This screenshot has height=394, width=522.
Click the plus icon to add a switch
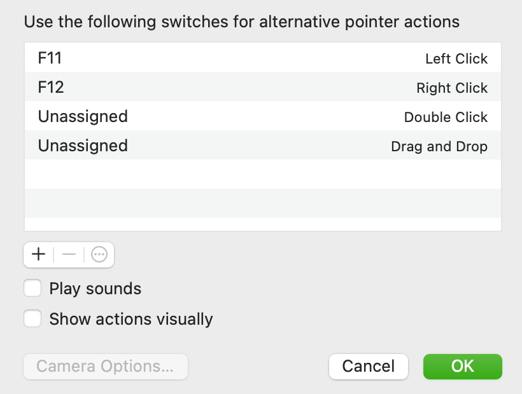(x=38, y=255)
